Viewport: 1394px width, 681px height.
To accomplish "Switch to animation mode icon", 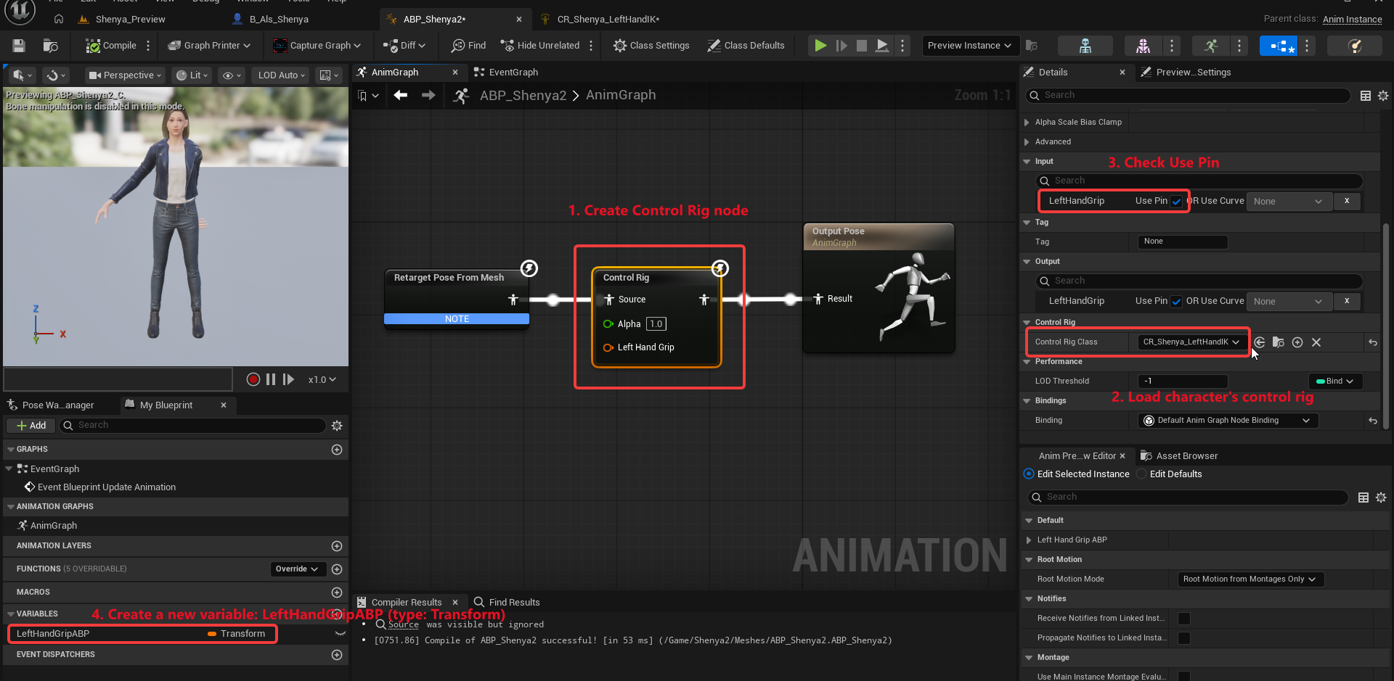I will coord(1211,46).
